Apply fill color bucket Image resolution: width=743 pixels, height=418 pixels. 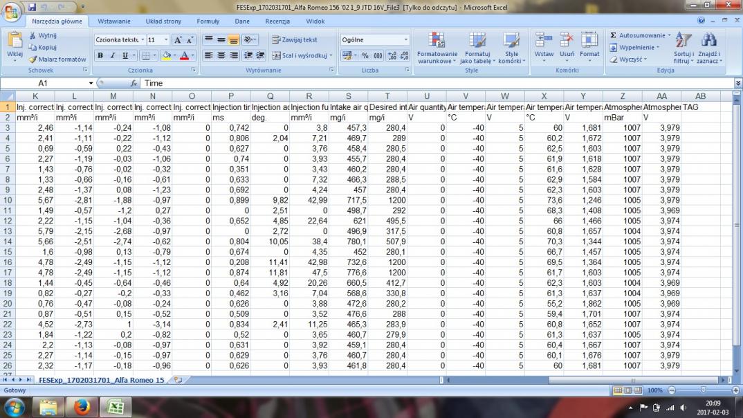tap(166, 55)
